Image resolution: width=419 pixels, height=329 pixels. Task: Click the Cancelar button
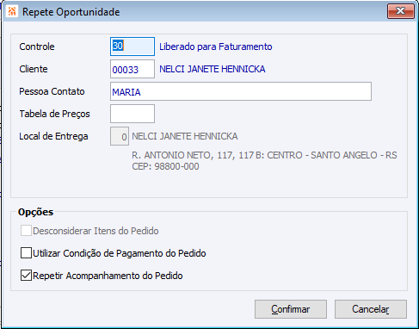tap(371, 309)
